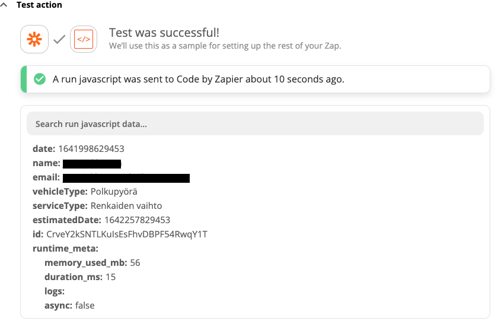
Task: Click the orange Zapier asterisk icon
Action: [x=34, y=39]
